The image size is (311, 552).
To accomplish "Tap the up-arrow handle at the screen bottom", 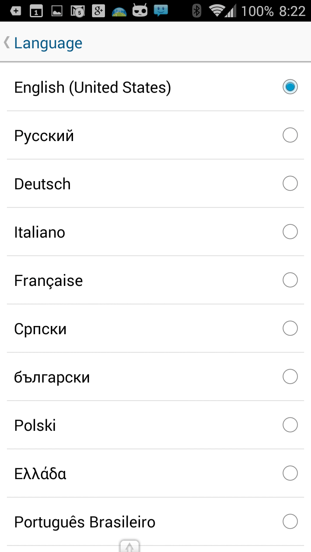I will (130, 546).
